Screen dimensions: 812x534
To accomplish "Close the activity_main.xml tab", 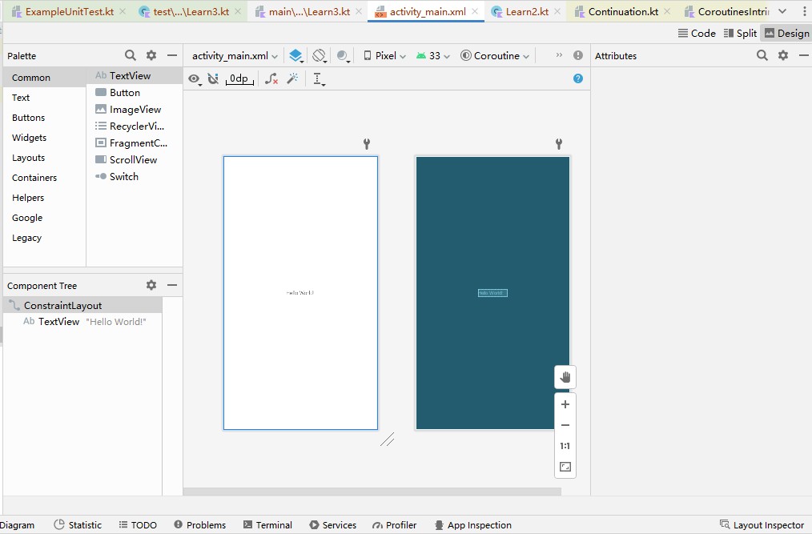I will (475, 11).
